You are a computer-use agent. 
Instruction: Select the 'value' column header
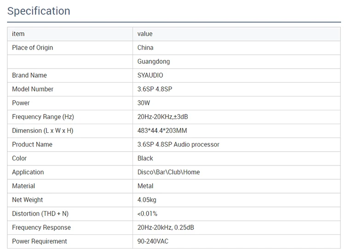145,34
